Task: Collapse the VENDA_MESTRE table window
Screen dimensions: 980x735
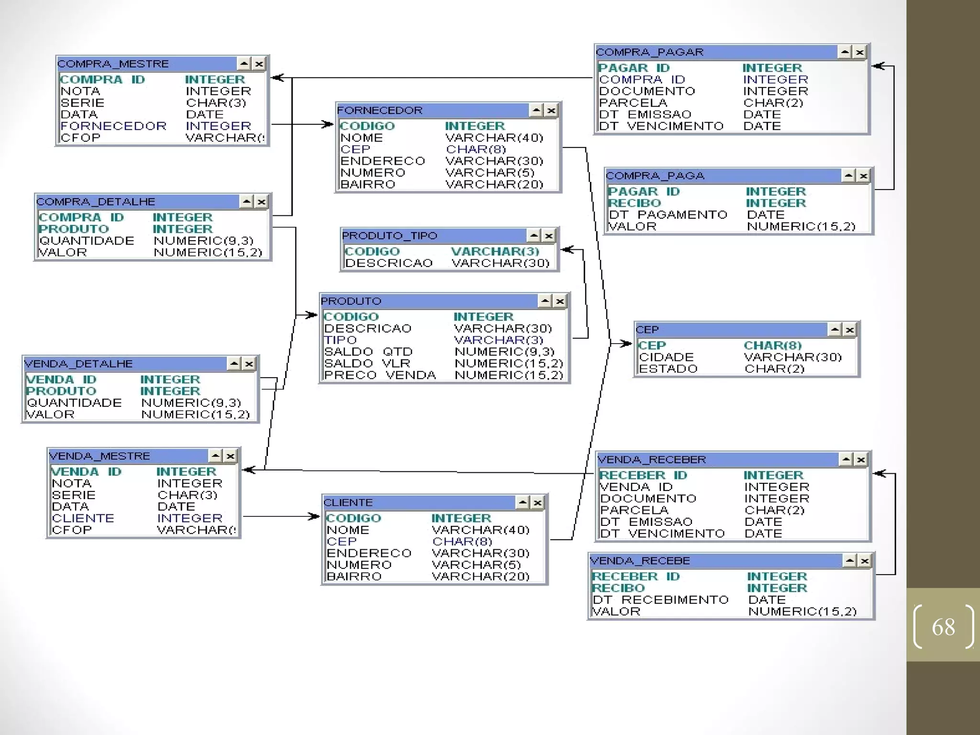Action: pos(216,456)
